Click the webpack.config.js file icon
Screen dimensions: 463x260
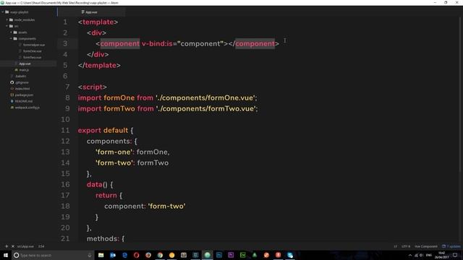(12, 108)
